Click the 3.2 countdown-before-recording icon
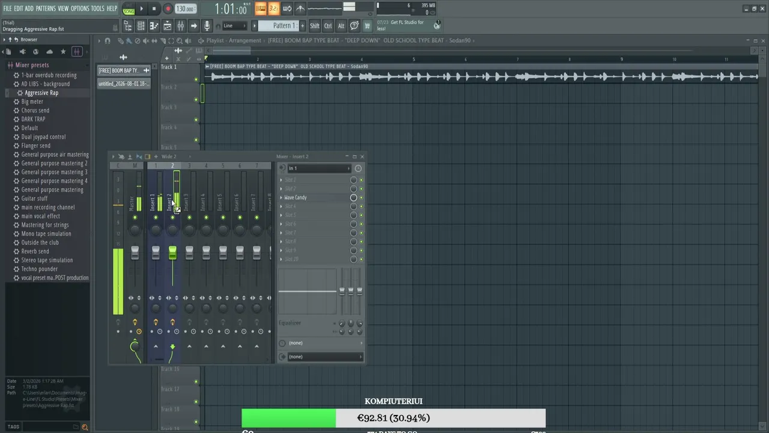 (x=273, y=8)
